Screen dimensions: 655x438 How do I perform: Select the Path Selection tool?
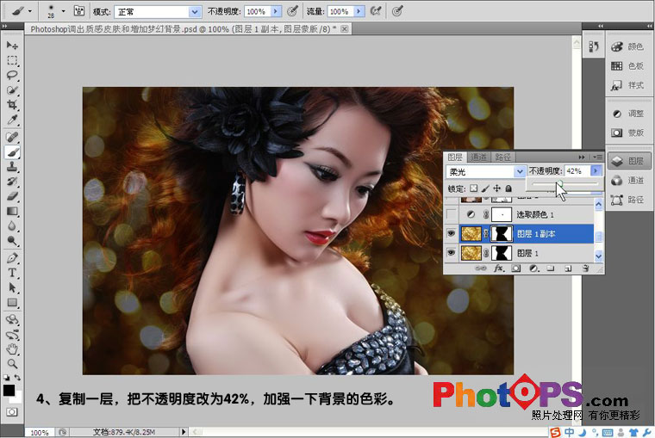pos(12,287)
